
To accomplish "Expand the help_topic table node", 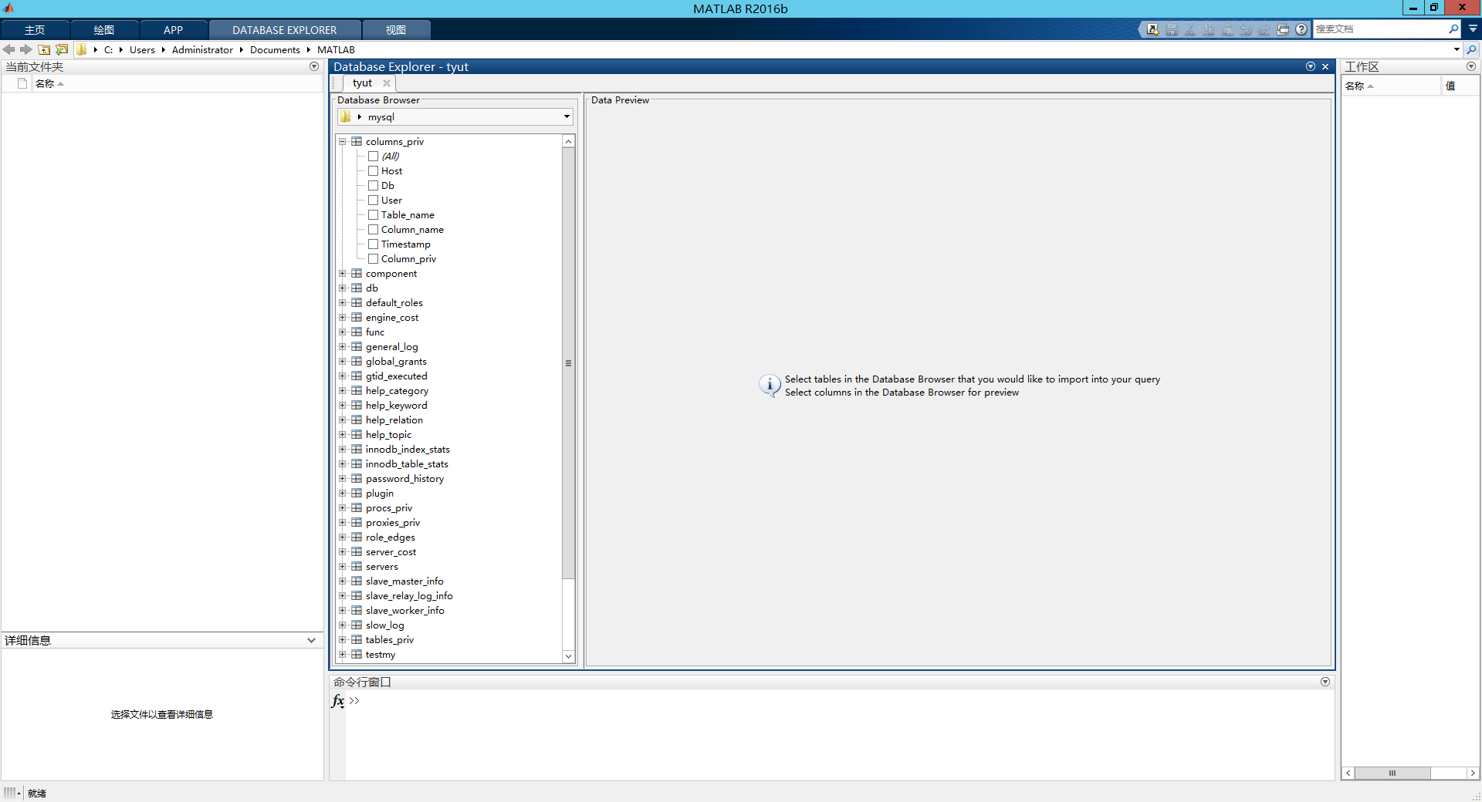I will (343, 434).
